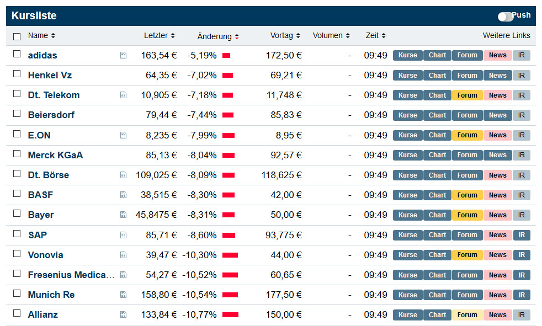
Task: Select the price 45,8475 € for Bayer
Action: coord(156,215)
